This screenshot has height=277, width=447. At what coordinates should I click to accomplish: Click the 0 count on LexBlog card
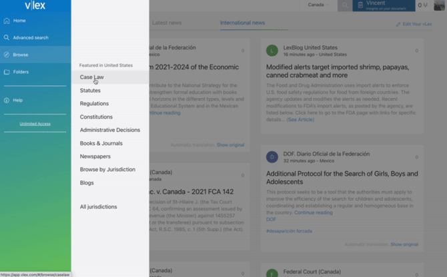[x=416, y=51]
